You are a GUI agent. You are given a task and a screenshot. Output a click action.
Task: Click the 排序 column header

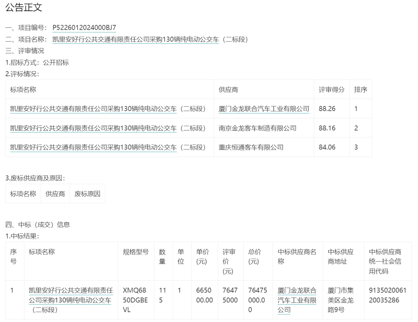point(361,90)
